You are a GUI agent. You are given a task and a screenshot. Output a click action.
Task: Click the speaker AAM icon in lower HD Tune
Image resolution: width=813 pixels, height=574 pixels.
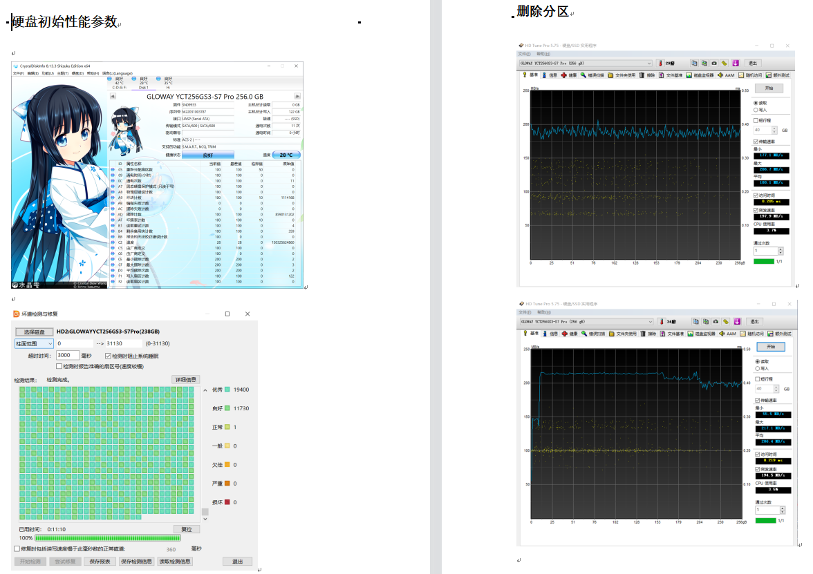[722, 334]
